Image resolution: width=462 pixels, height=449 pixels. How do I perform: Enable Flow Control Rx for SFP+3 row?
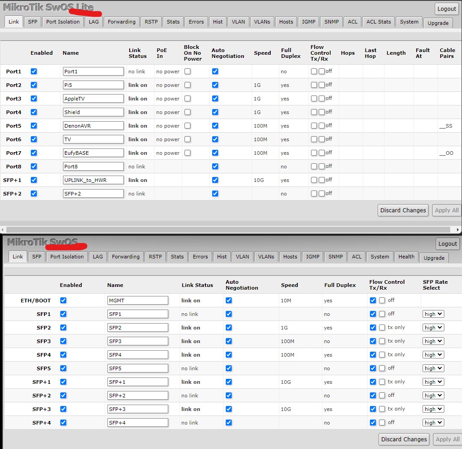pyautogui.click(x=382, y=409)
